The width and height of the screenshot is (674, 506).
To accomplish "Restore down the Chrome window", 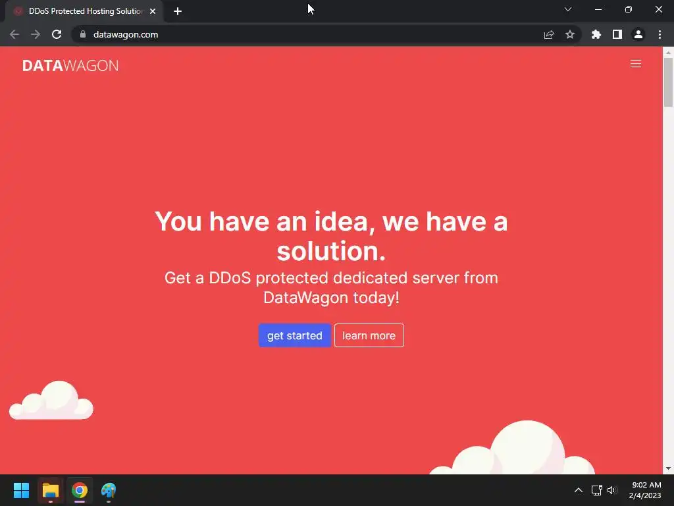I will [629, 9].
